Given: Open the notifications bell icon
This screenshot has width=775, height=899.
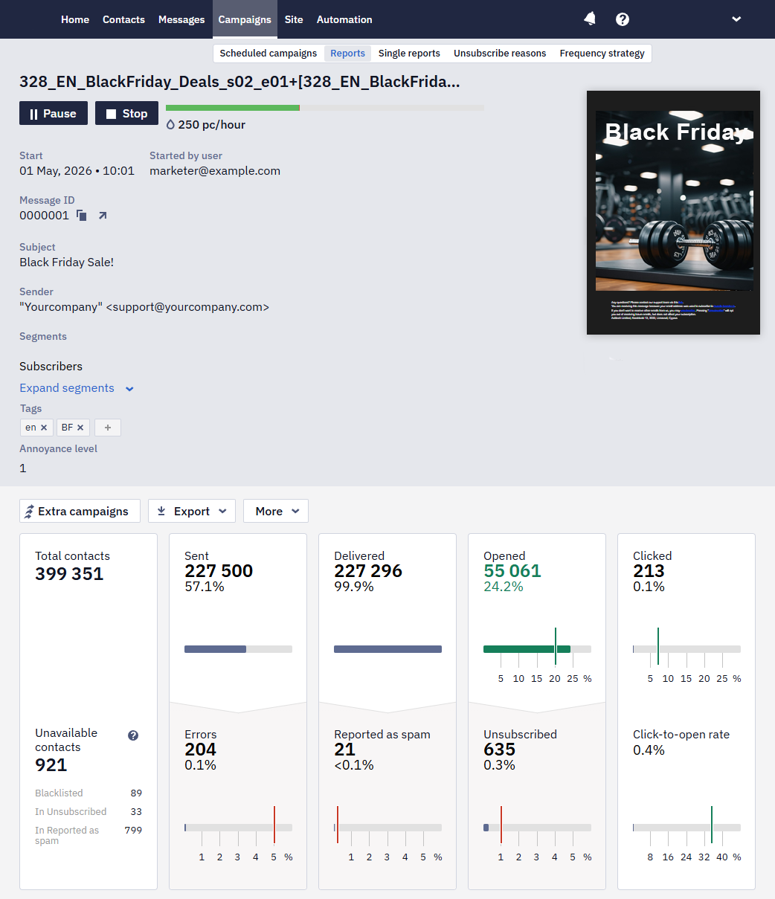Looking at the screenshot, I should pyautogui.click(x=590, y=19).
